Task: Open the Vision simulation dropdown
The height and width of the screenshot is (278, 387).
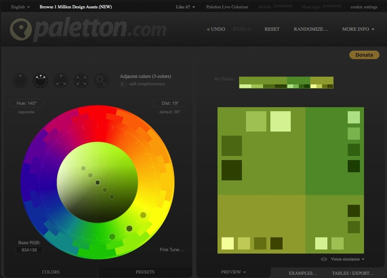Action: 348,259
